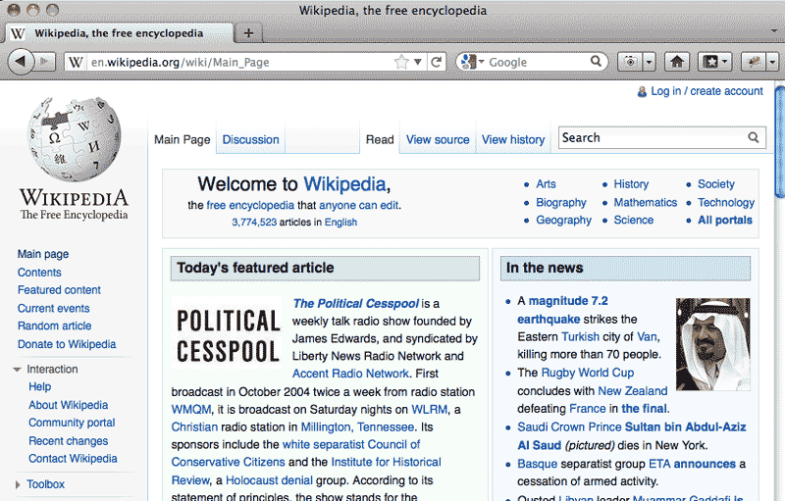Expand the Toolbox sidebar section
785x501 pixels.
(x=18, y=484)
